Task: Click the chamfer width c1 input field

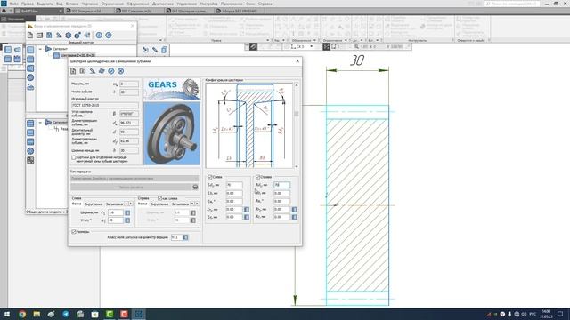Action: click(116, 212)
